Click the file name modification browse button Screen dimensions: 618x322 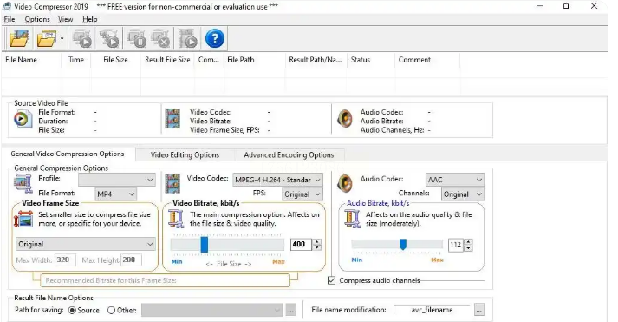click(478, 310)
